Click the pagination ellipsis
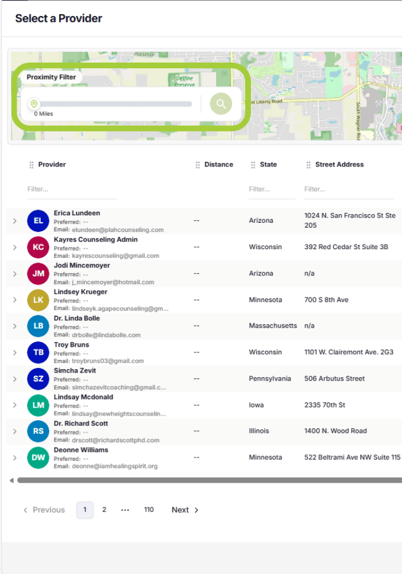This screenshot has width=402, height=574. 125,510
